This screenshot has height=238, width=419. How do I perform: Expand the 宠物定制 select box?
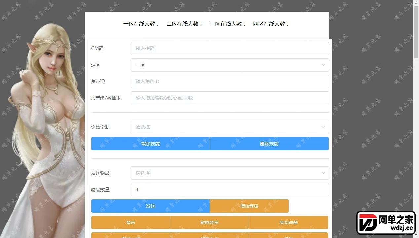pos(230,127)
